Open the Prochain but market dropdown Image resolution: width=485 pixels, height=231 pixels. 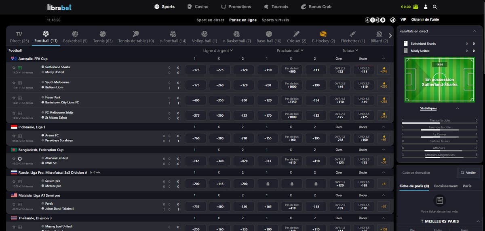(x=290, y=50)
